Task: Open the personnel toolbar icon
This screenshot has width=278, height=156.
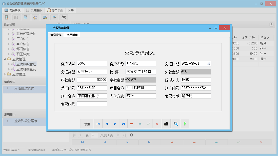Action: (x=35, y=17)
